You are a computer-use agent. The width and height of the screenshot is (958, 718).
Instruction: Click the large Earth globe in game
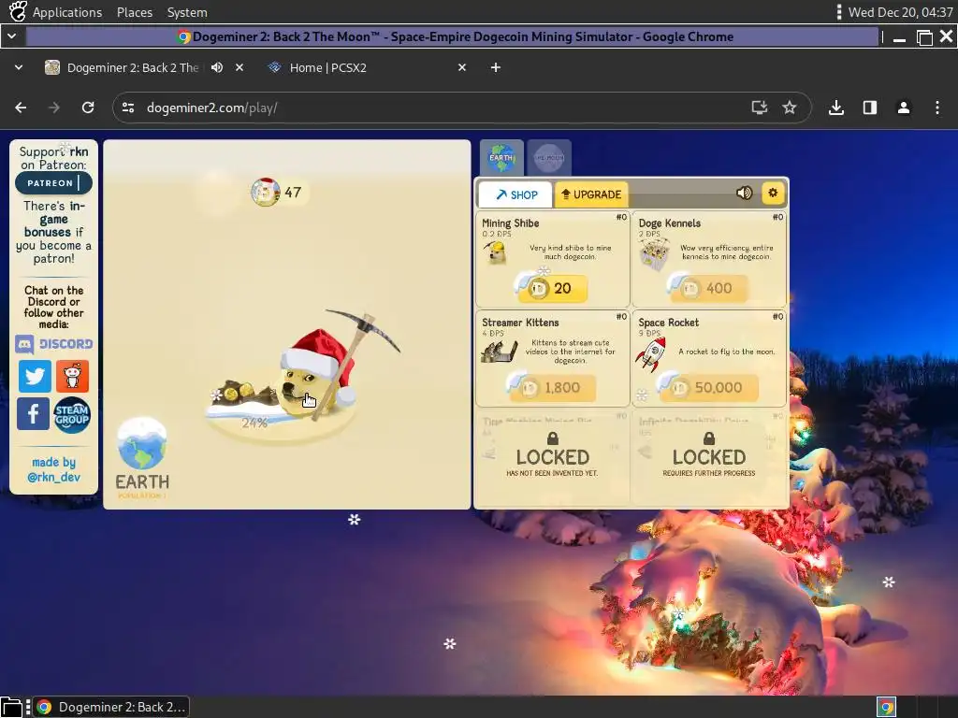142,443
